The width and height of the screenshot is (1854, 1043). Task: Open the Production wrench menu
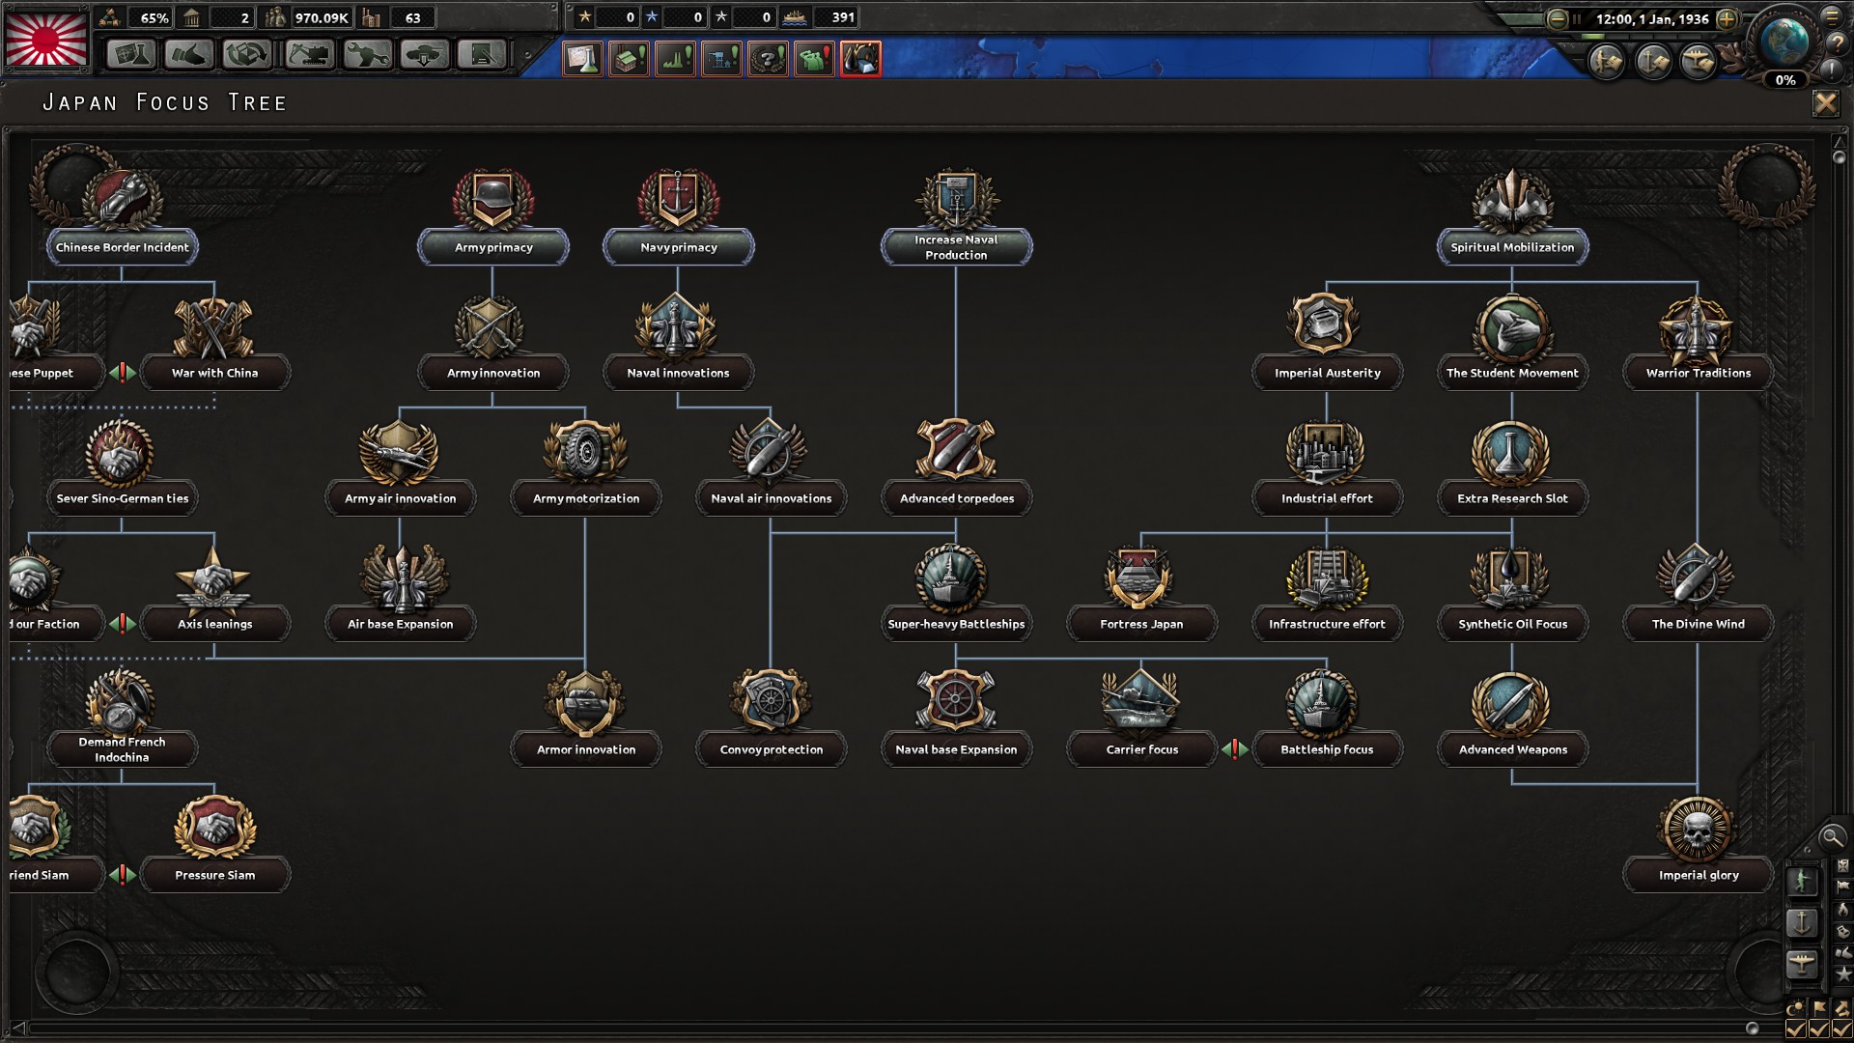tap(367, 55)
